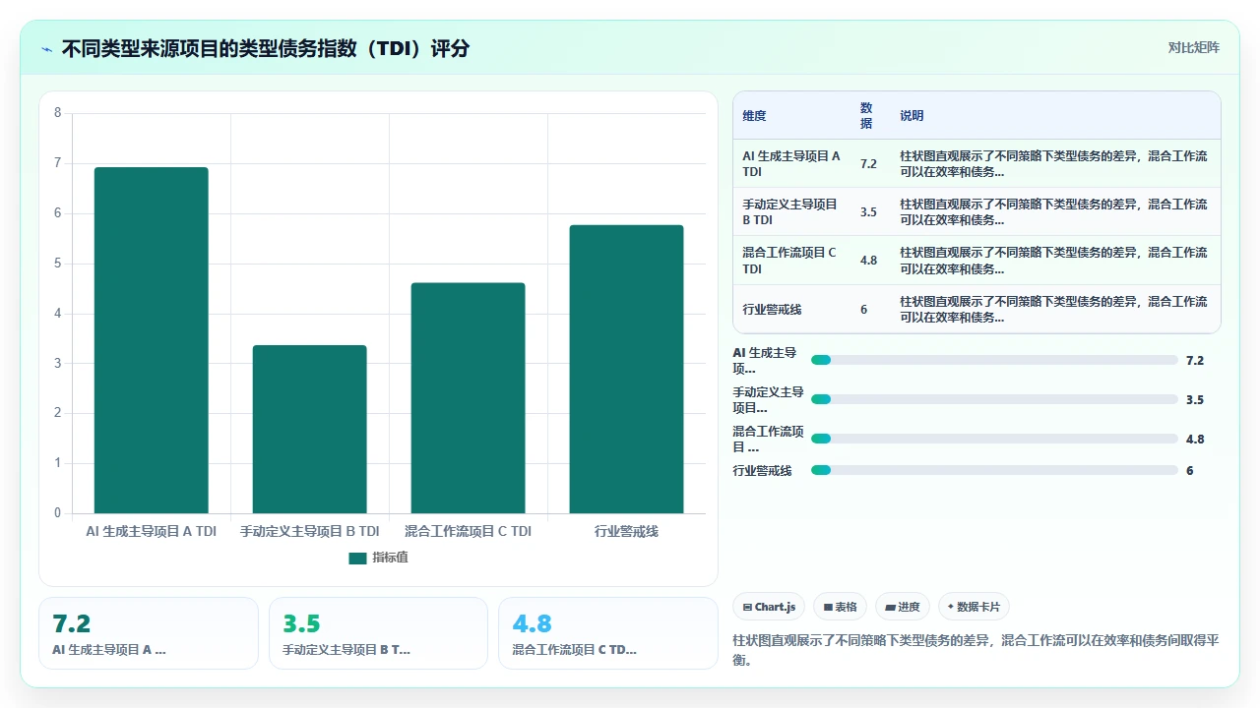Toggle the 指标值 legend entry

coord(379,558)
